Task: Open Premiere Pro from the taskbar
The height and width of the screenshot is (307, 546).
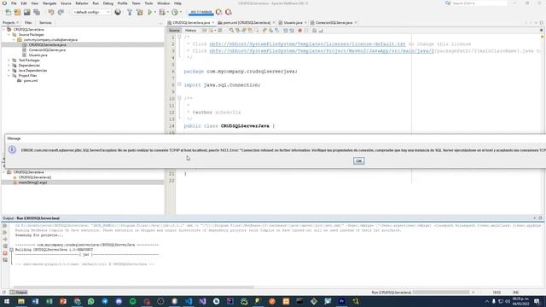Action: click(341, 301)
